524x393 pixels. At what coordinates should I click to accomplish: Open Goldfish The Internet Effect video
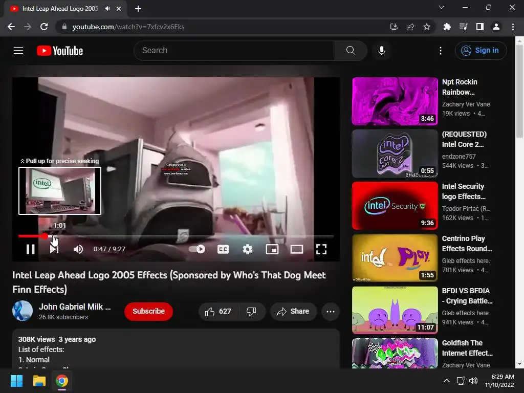pos(395,353)
